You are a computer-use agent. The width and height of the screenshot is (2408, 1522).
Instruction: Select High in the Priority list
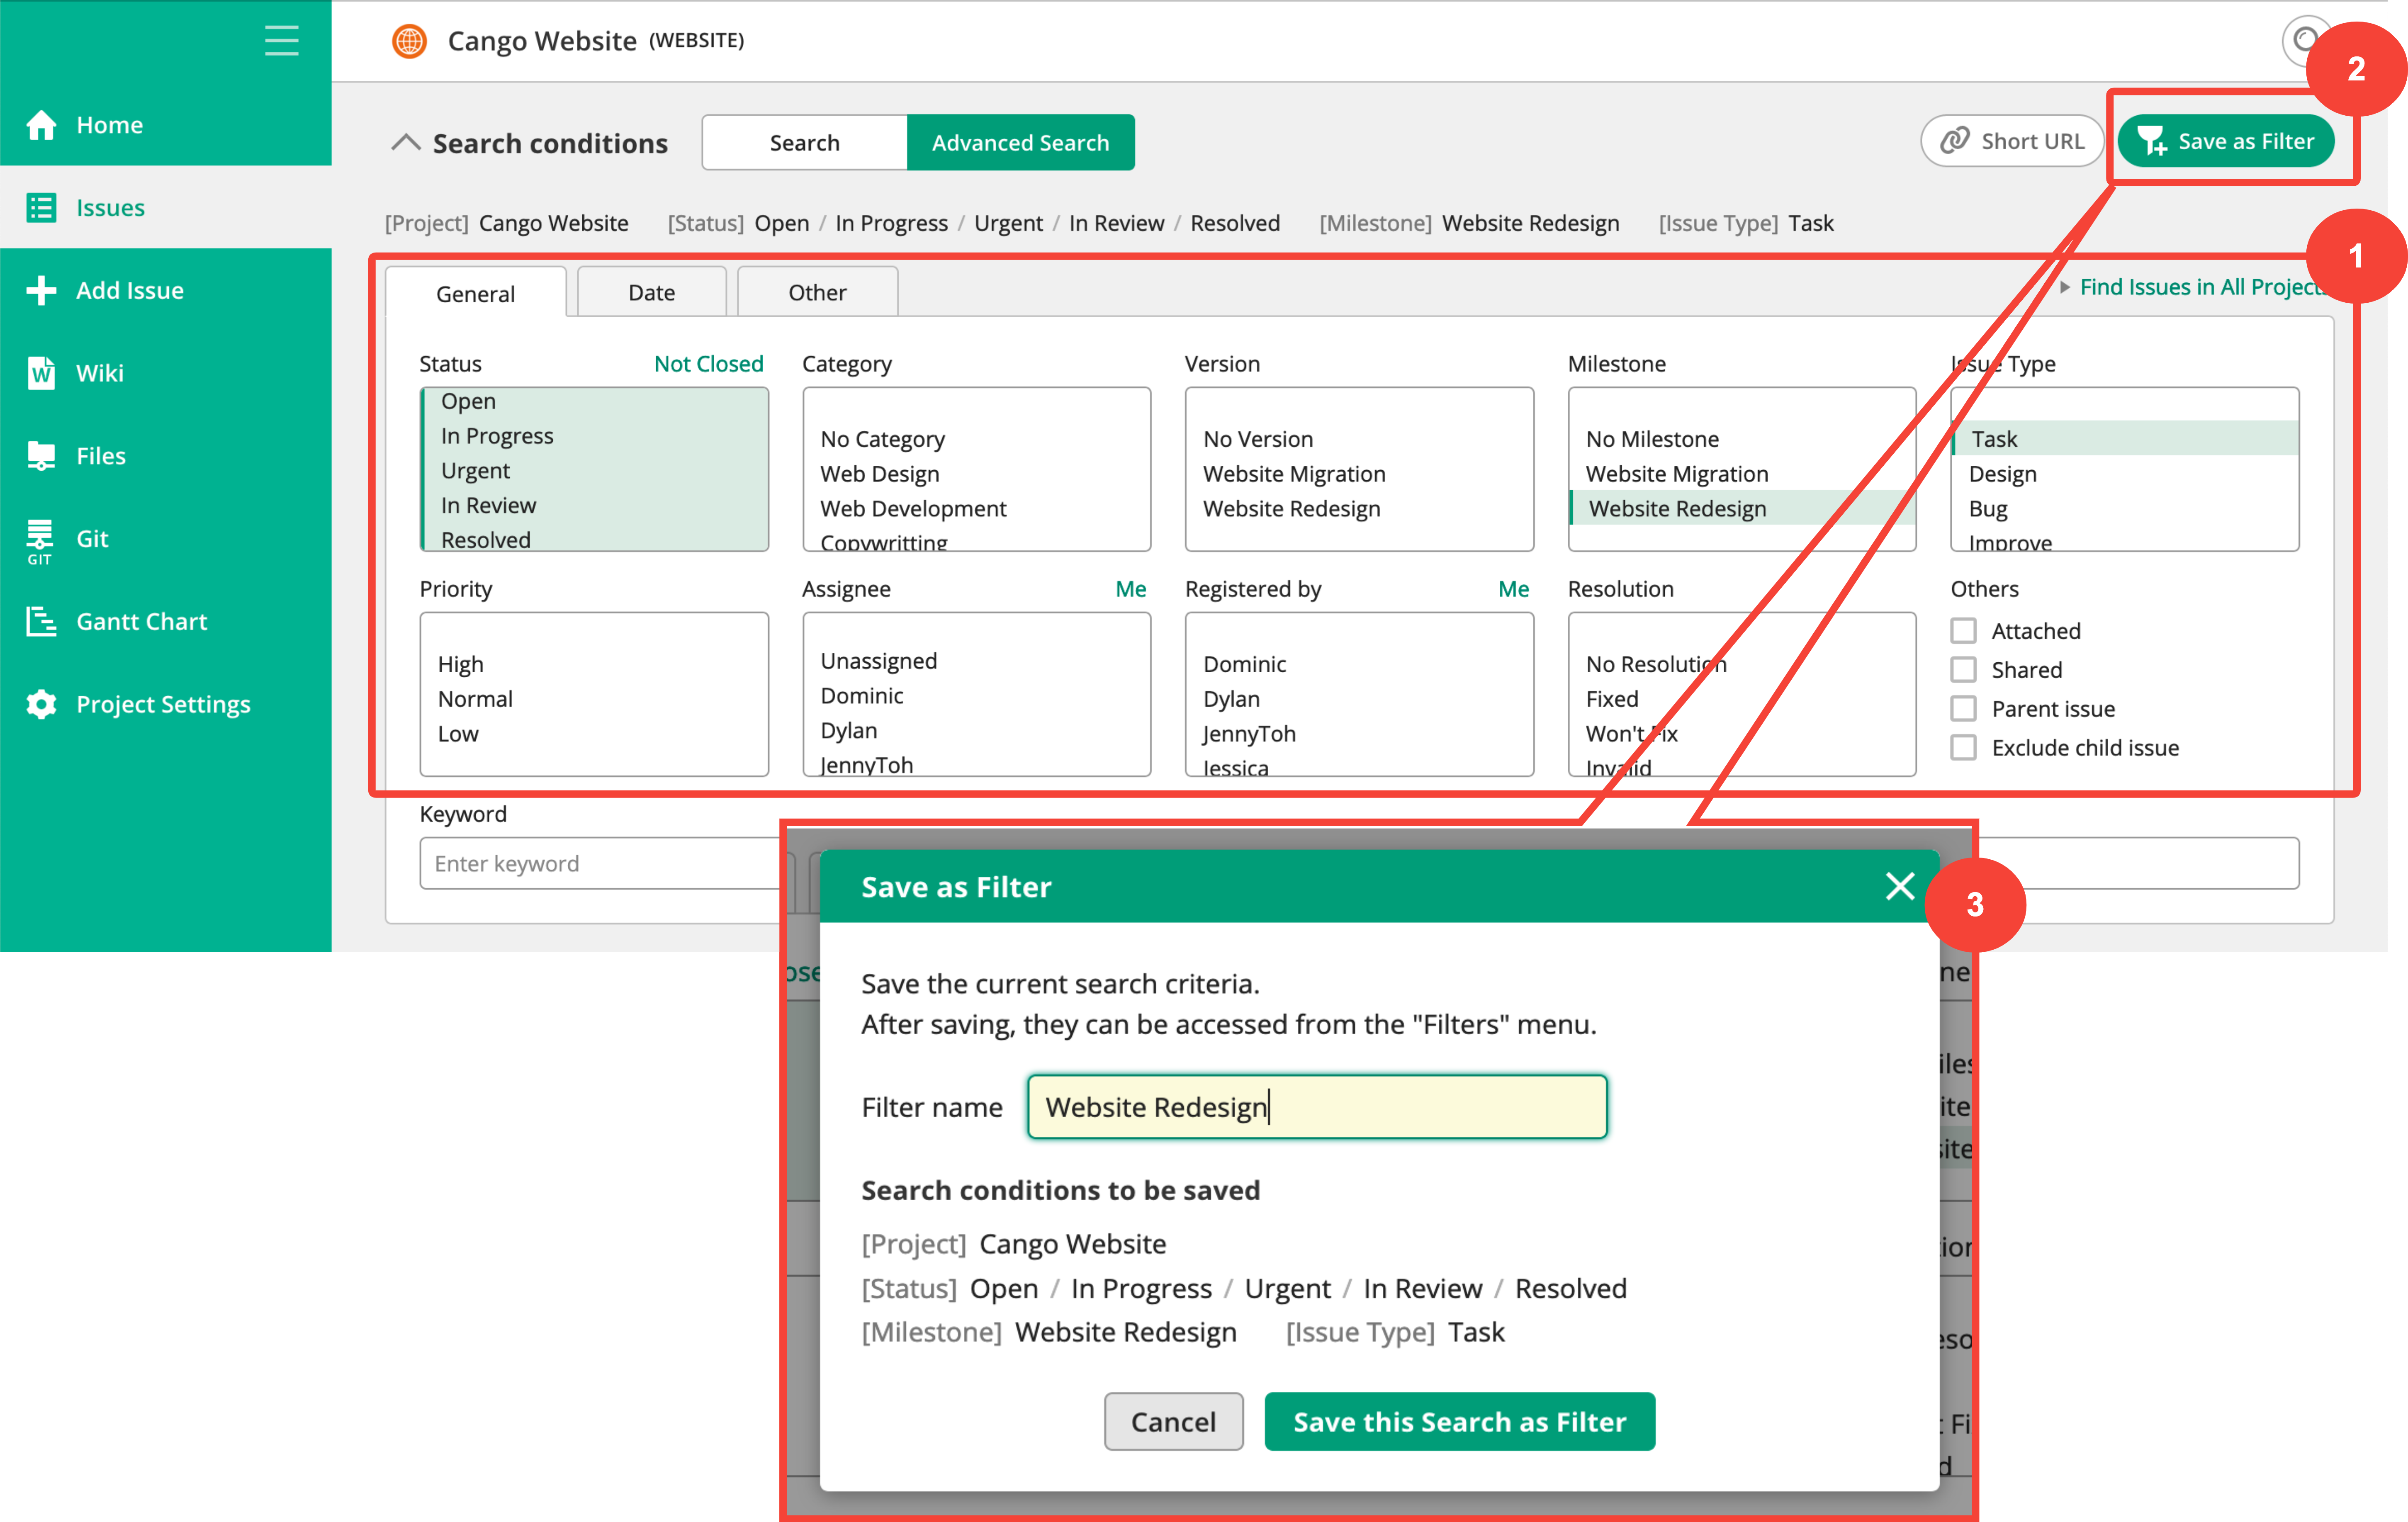pyautogui.click(x=596, y=664)
